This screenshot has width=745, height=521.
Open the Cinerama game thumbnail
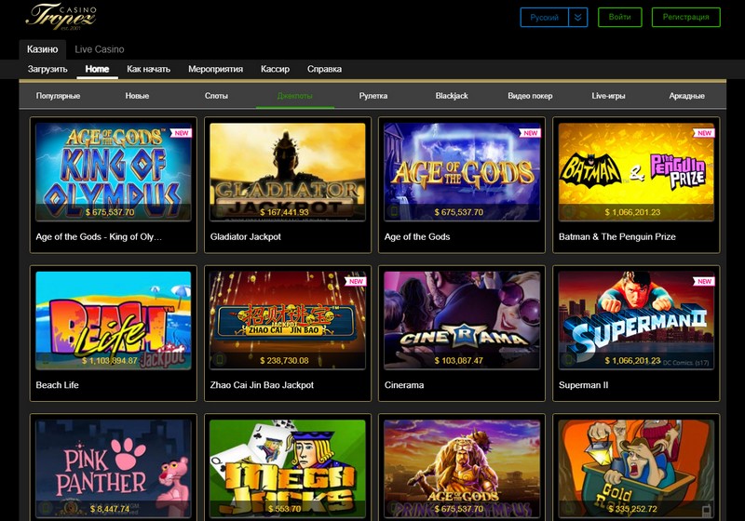tap(462, 321)
